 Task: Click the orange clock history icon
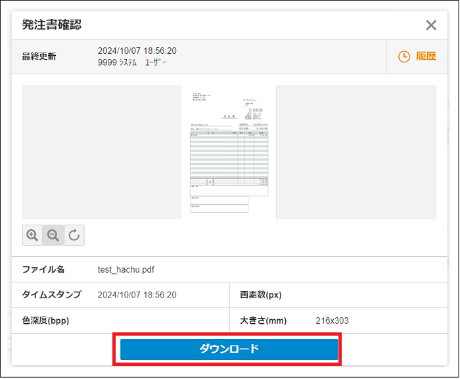point(404,56)
